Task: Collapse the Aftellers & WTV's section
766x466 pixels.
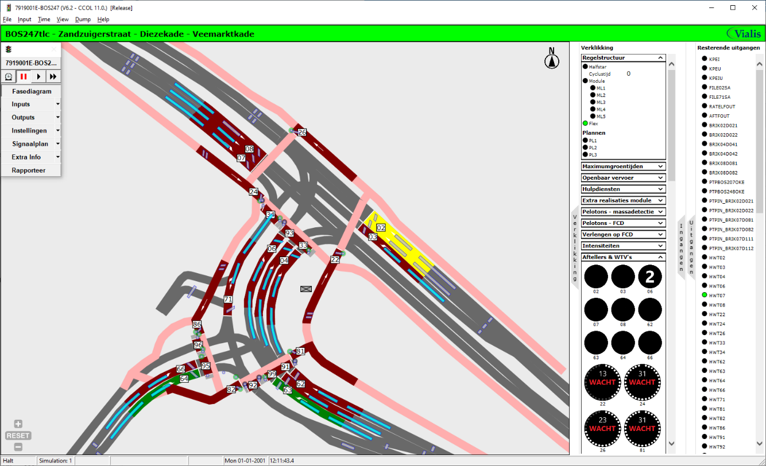Action: coord(660,257)
